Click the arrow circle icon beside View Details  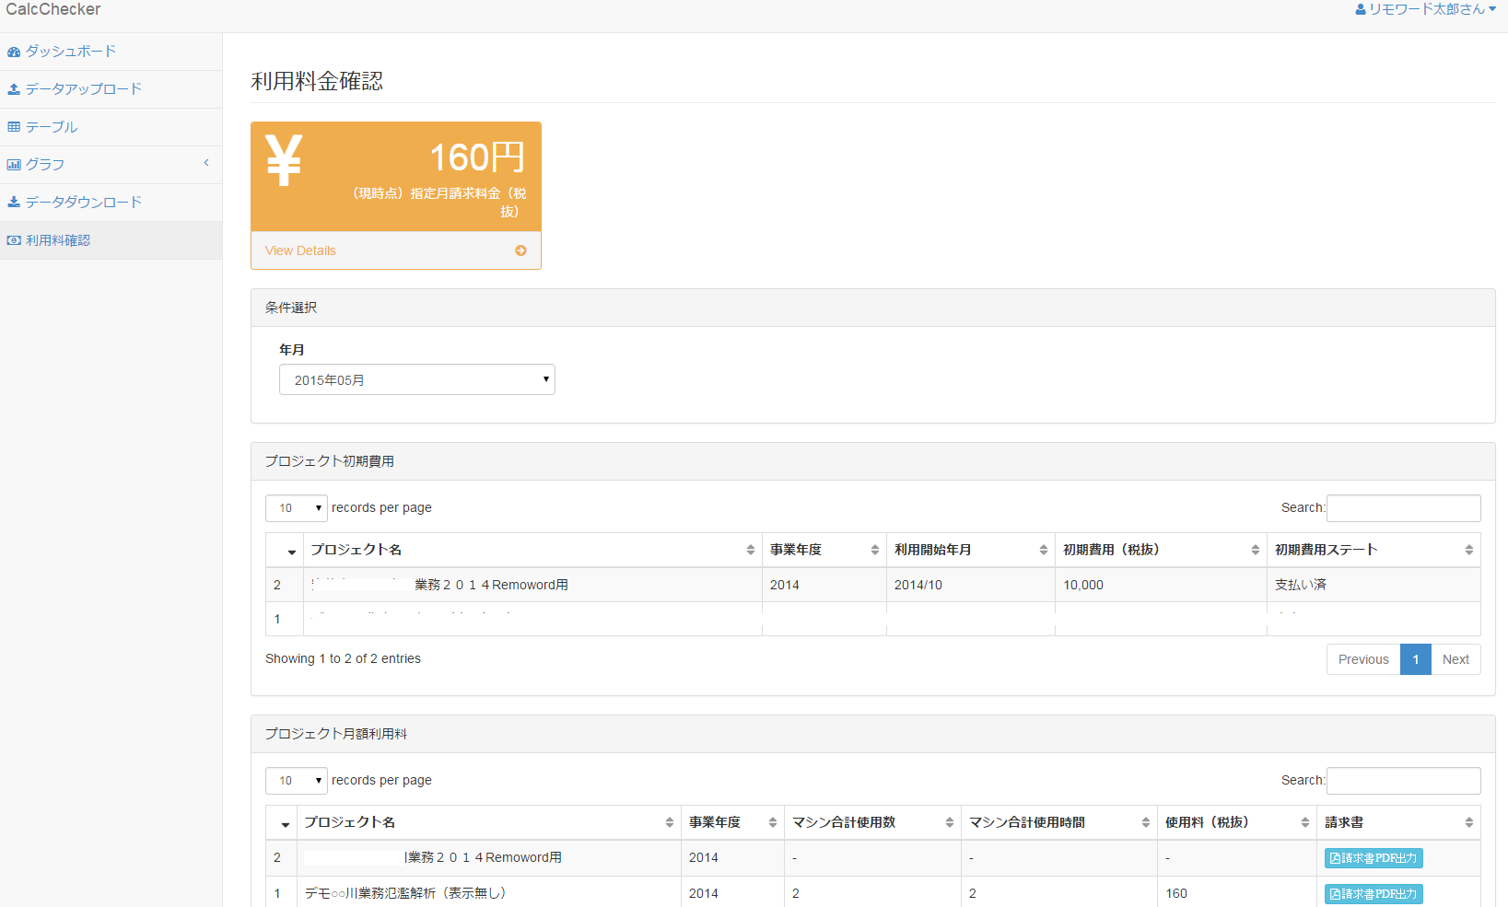(x=520, y=250)
